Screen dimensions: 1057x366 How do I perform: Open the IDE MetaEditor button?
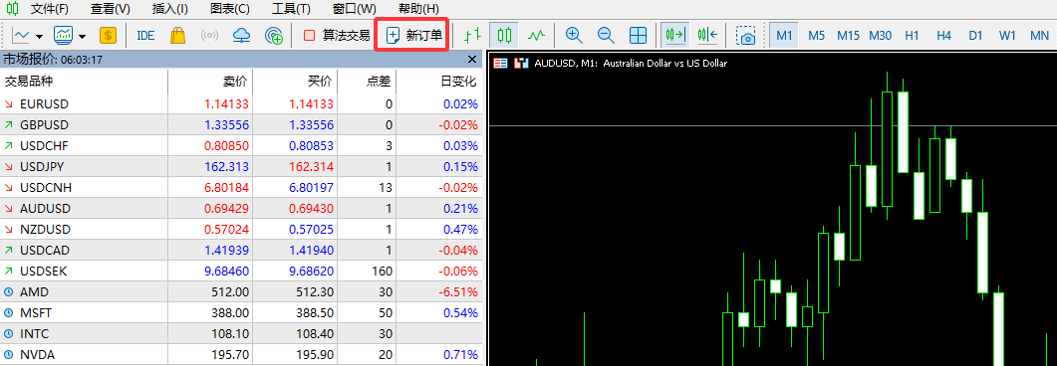point(145,35)
